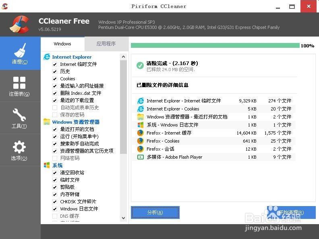Click the 开始清理(R) run cleaner button

[291, 212]
